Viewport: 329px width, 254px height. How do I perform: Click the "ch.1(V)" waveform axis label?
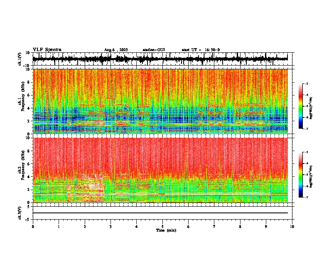coord(20,59)
